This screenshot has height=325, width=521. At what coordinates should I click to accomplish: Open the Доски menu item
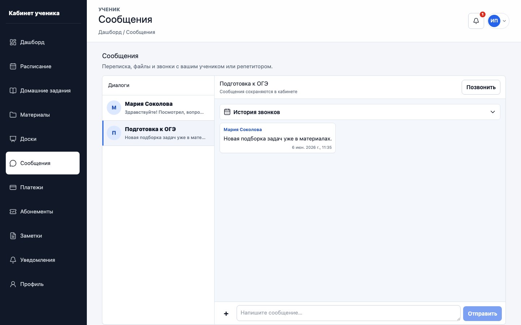pyautogui.click(x=43, y=139)
